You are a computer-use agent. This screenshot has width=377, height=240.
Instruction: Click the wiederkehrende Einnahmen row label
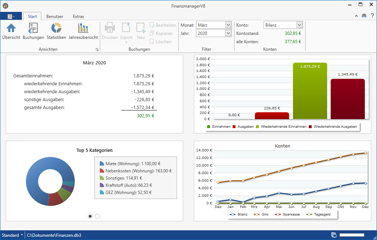point(53,83)
